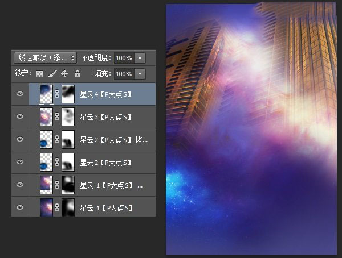The height and width of the screenshot is (258, 342).
Task: Select the 星云 1【P大点S】 bottom layer name
Action: (x=106, y=208)
